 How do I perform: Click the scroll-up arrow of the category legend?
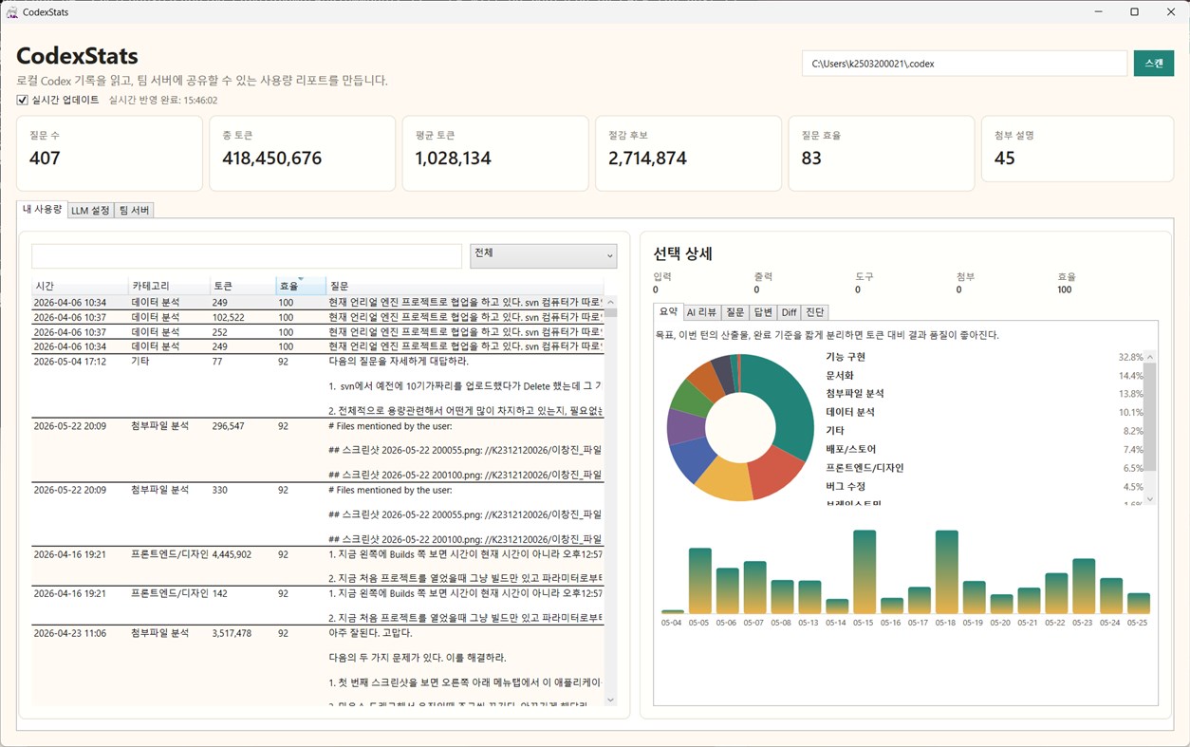coord(1149,358)
